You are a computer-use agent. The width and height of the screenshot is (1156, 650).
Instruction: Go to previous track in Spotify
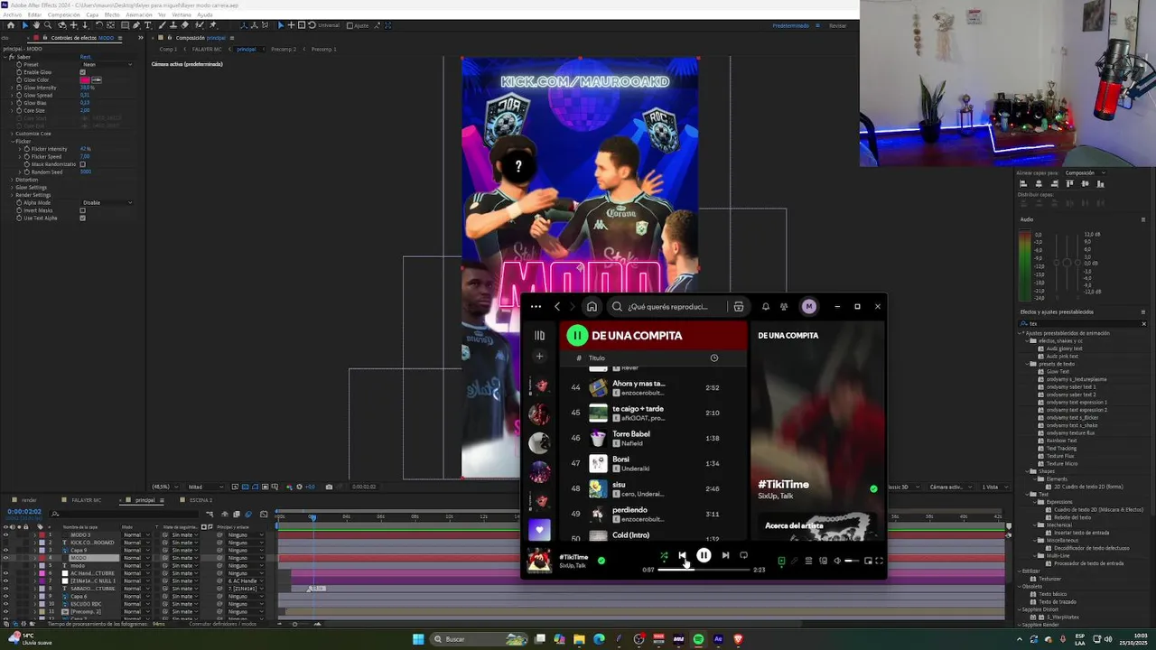tap(682, 555)
